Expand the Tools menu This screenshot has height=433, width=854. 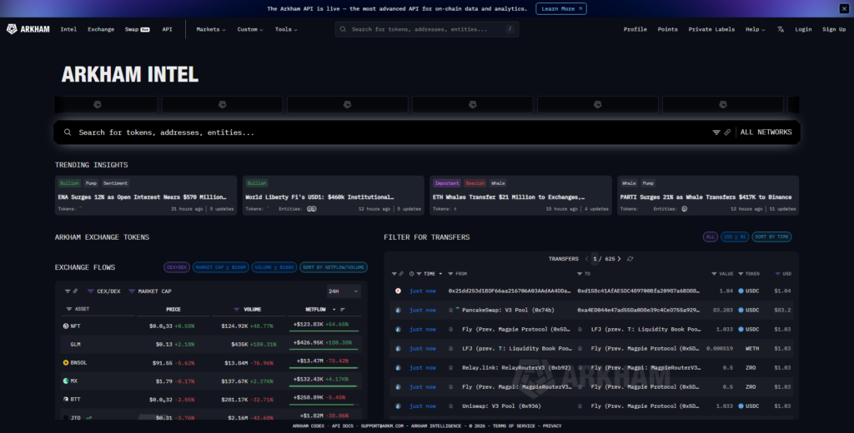pyautogui.click(x=287, y=29)
